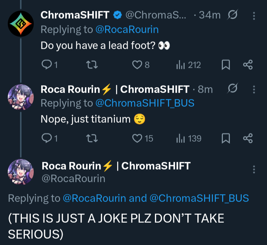Like the tweet with 15 likes

point(137,139)
